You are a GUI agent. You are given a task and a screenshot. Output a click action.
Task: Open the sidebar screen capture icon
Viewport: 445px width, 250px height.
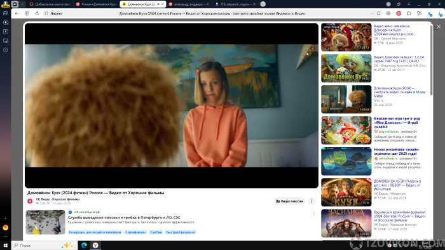(5, 41)
